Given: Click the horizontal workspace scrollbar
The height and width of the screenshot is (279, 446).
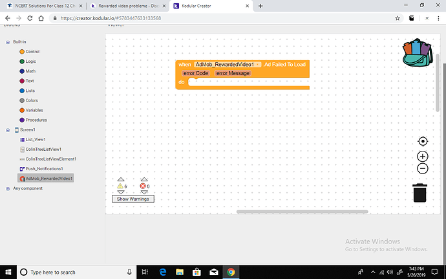Looking at the screenshot, I should [x=302, y=212].
